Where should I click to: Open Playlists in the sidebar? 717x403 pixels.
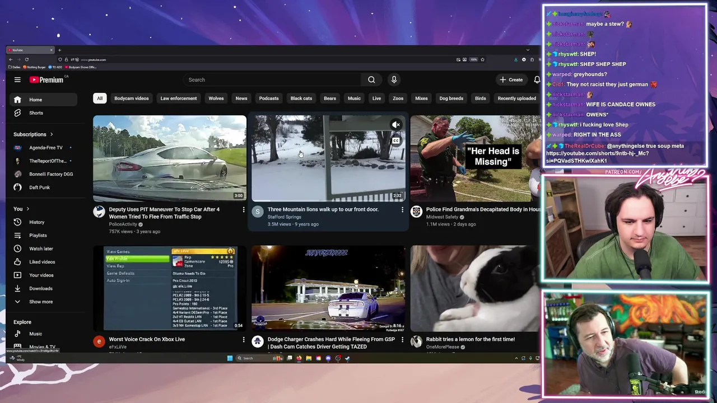coord(44,236)
